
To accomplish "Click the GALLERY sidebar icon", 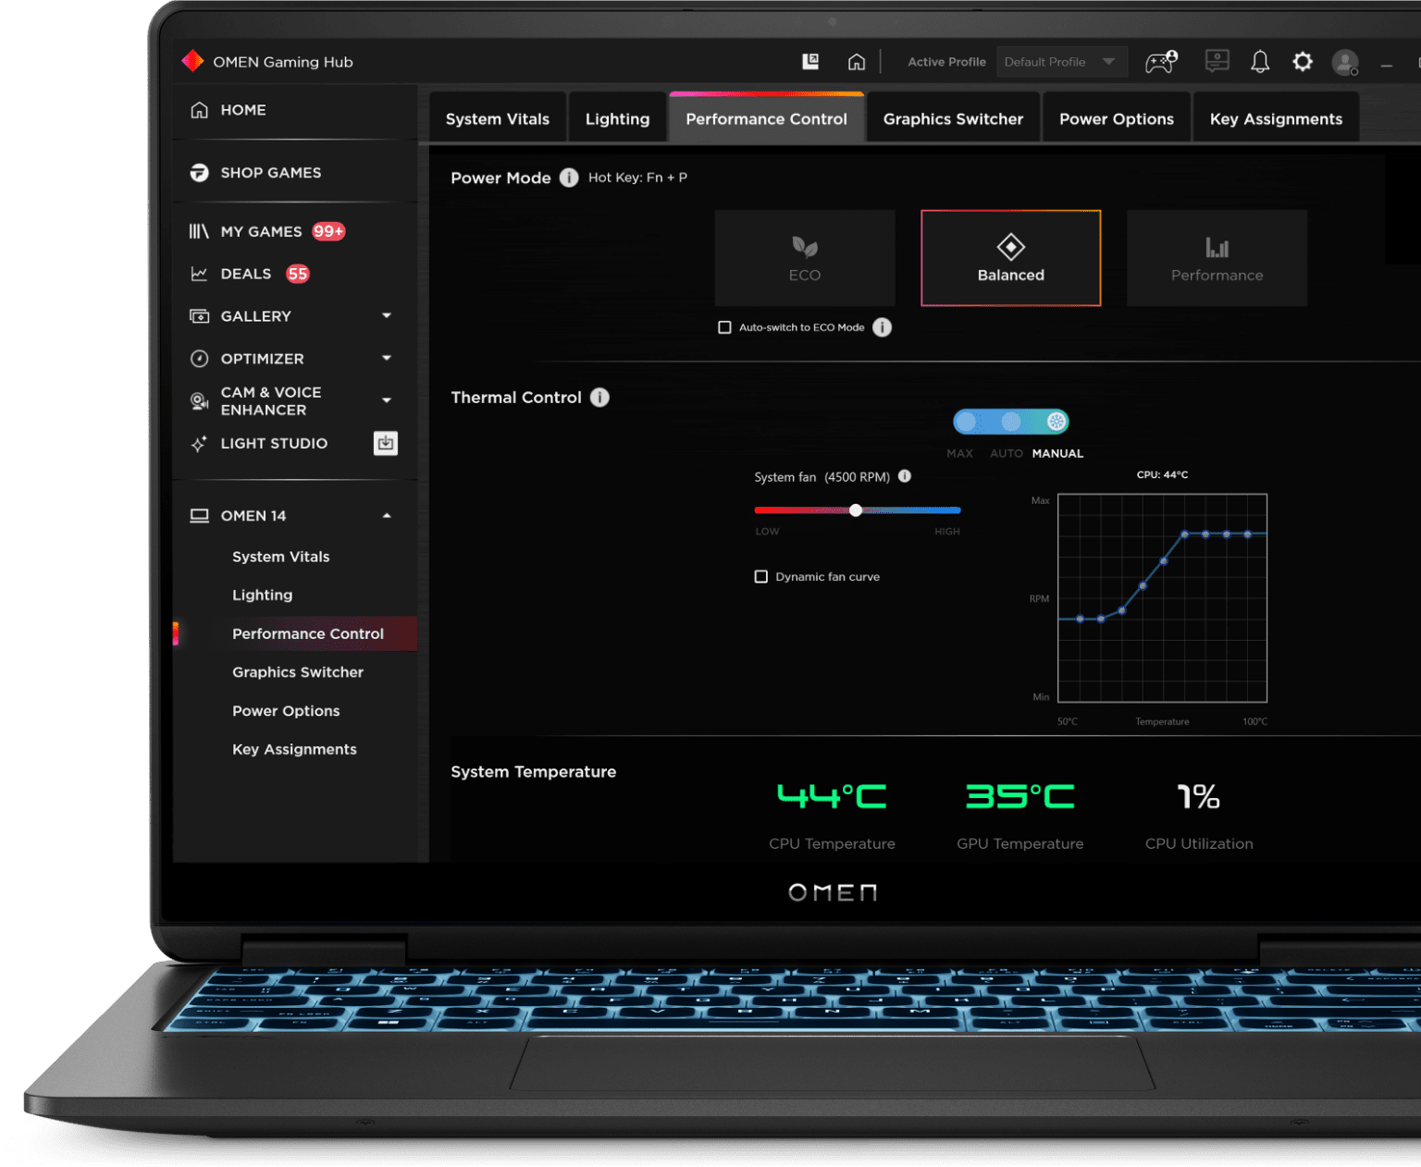I will 199,316.
